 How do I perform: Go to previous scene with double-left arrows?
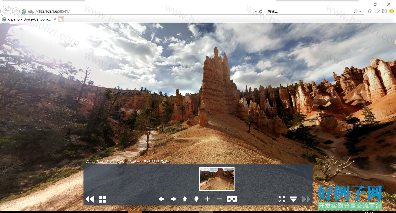click(90, 199)
